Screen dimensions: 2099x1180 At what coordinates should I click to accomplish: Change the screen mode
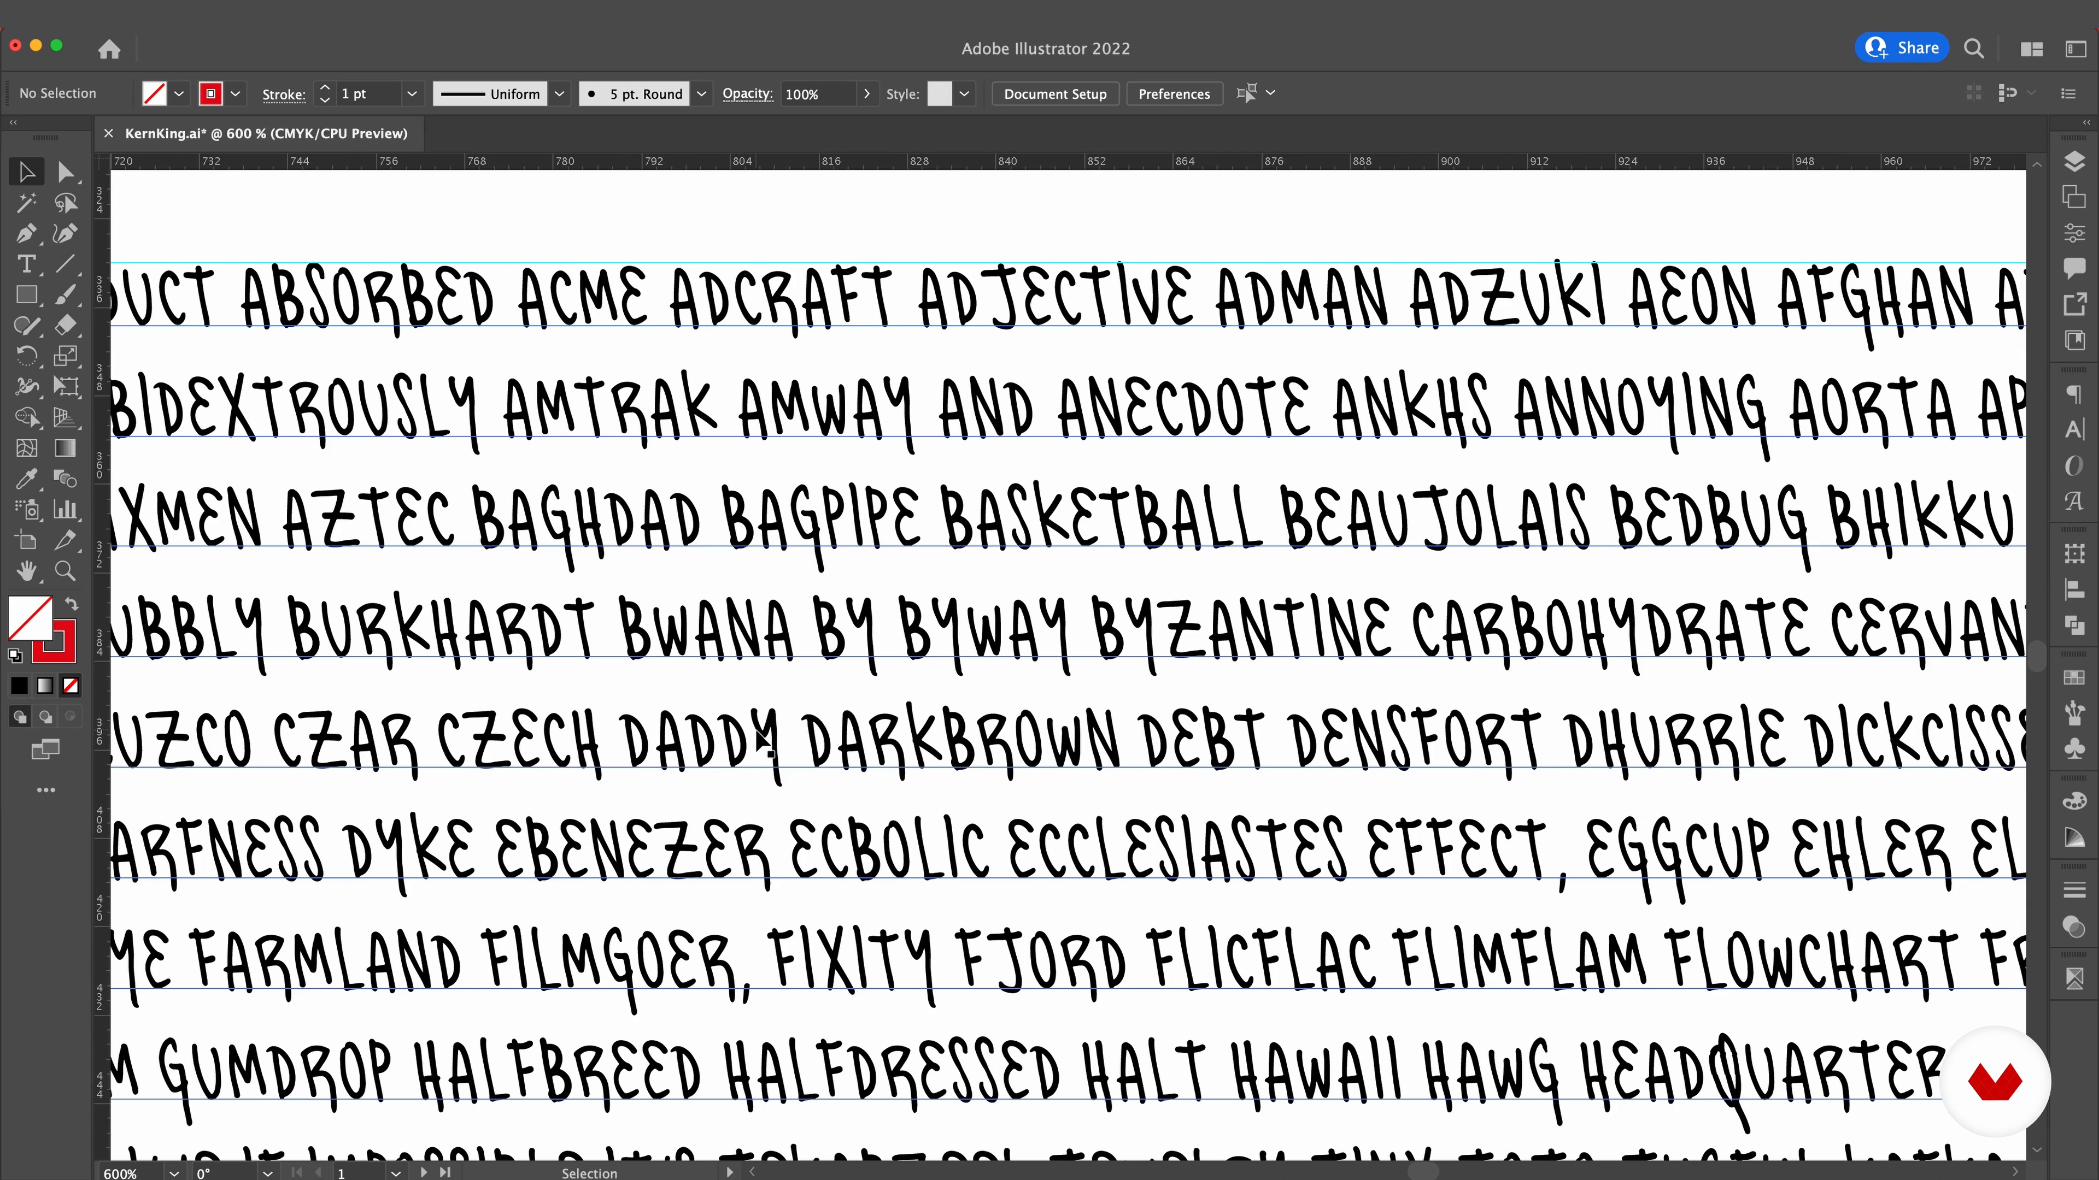tap(45, 749)
